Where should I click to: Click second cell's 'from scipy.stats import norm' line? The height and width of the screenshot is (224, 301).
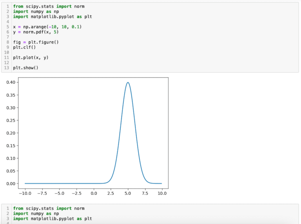[x=49, y=208]
